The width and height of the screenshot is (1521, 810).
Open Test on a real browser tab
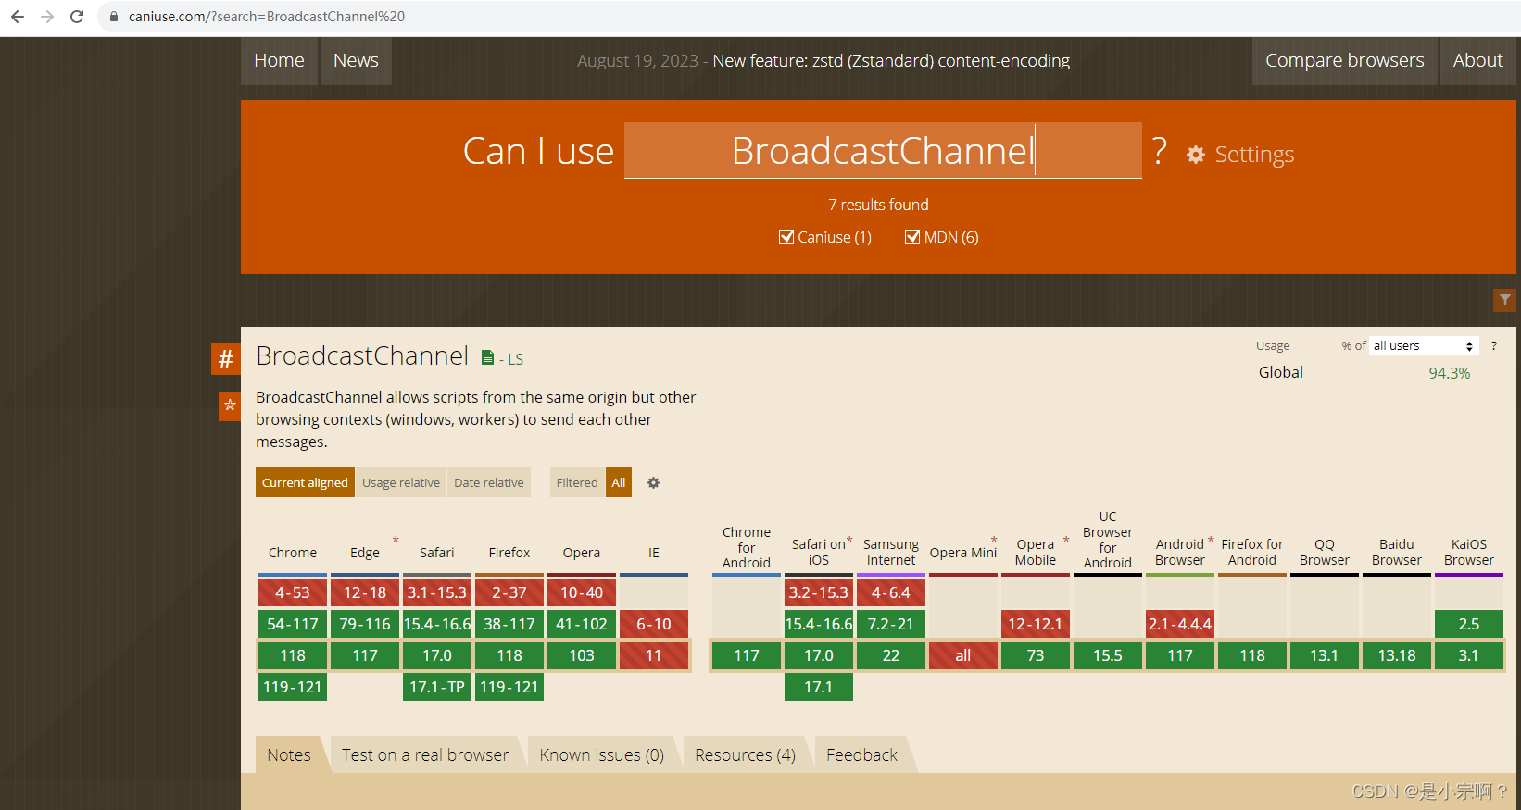click(425, 754)
